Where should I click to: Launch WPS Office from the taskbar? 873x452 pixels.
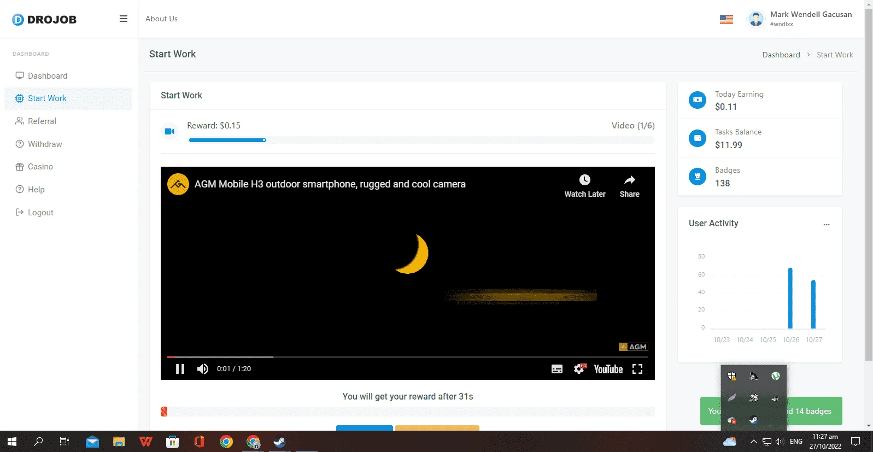pos(146,442)
